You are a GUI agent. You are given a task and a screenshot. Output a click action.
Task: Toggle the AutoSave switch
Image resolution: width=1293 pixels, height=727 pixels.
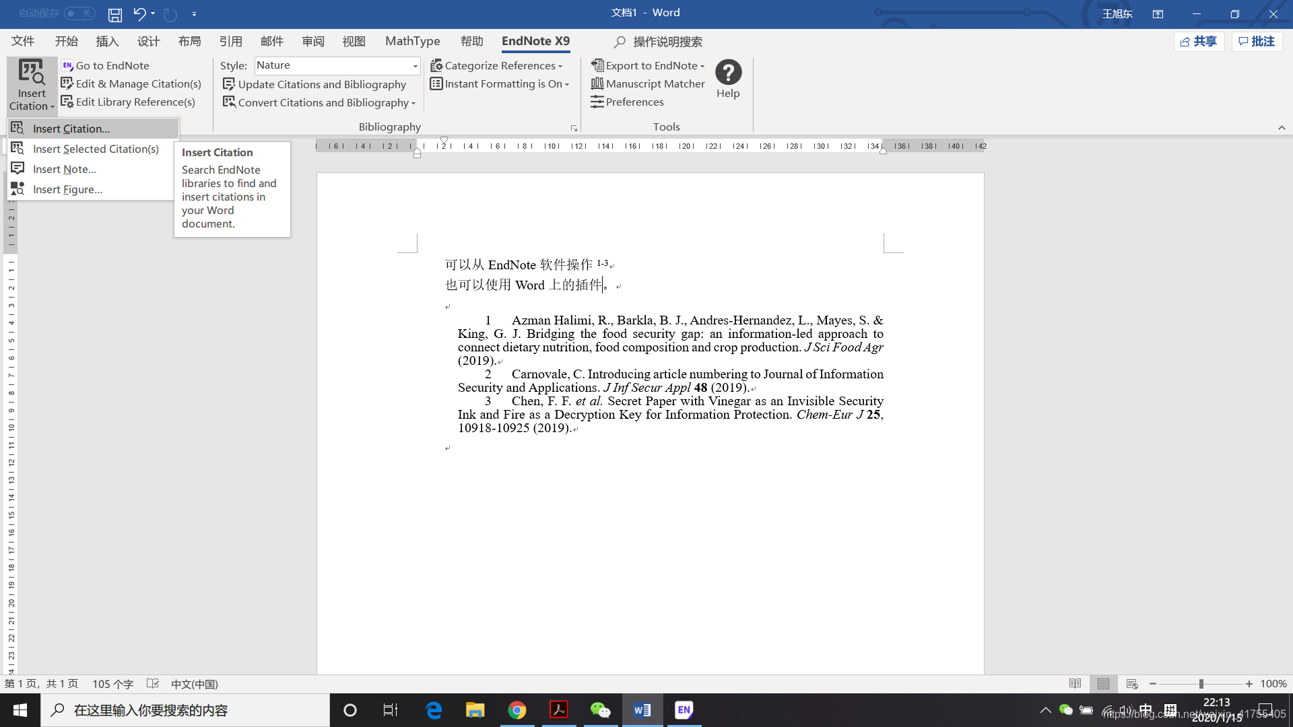tap(79, 13)
